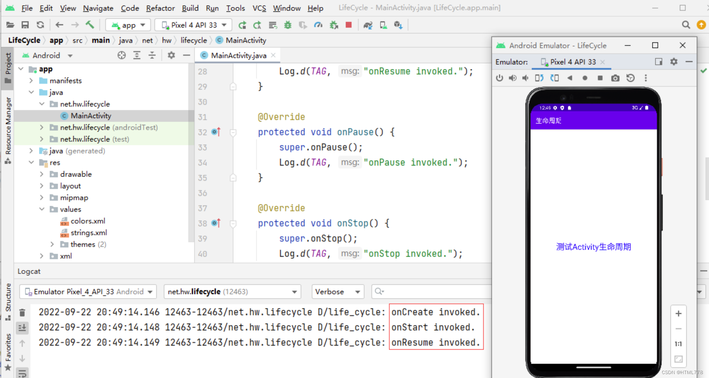Viewport: 709px width, 378px height.
Task: Open the project panel gear options
Action: coord(171,55)
